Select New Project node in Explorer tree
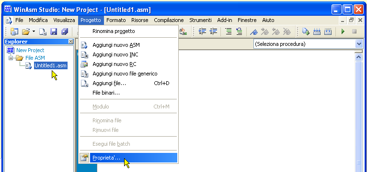 pyautogui.click(x=30, y=50)
